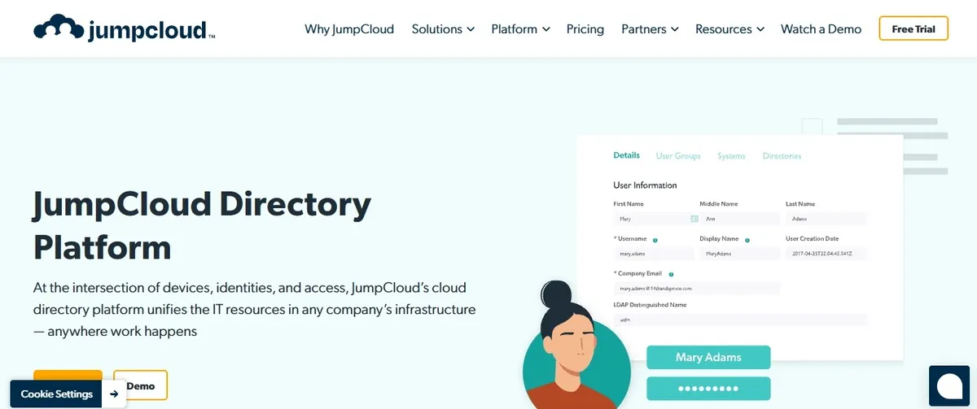
Task: Click the orange button left of Demo
Action: coord(68,376)
